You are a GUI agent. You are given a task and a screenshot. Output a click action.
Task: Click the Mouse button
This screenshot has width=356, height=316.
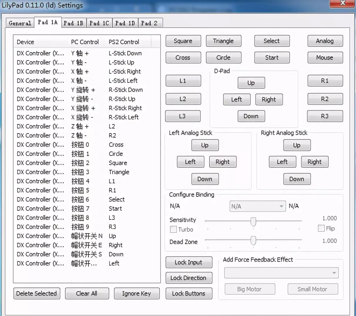coord(325,58)
